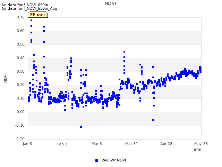222x167 pixels.
Task: Select the Mar 31 date tick label
Action: pos(131,144)
